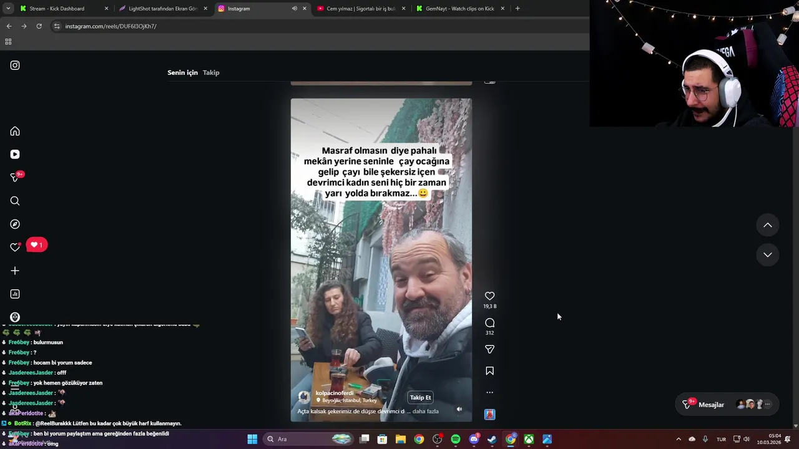
Task: Reload the page
Action: coord(39,26)
